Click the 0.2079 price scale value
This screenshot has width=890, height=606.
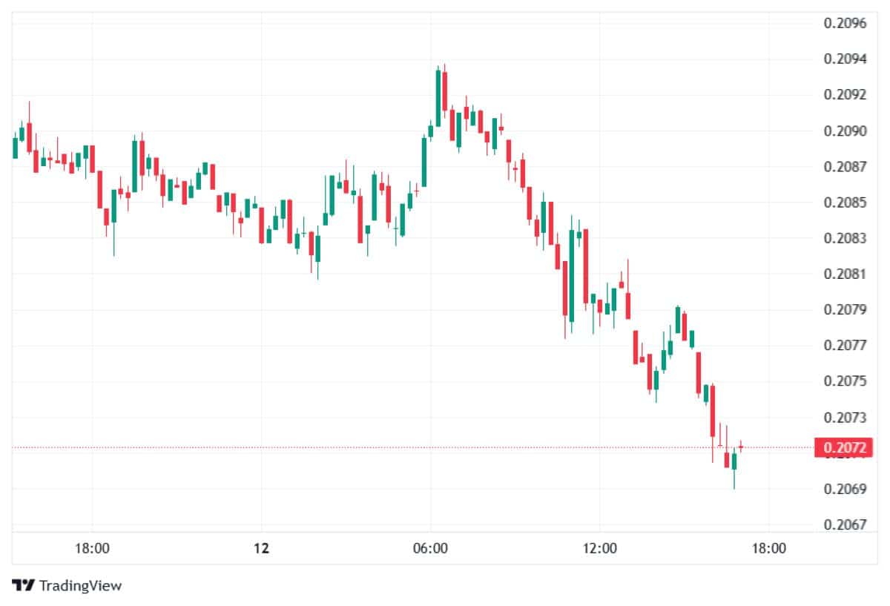845,309
